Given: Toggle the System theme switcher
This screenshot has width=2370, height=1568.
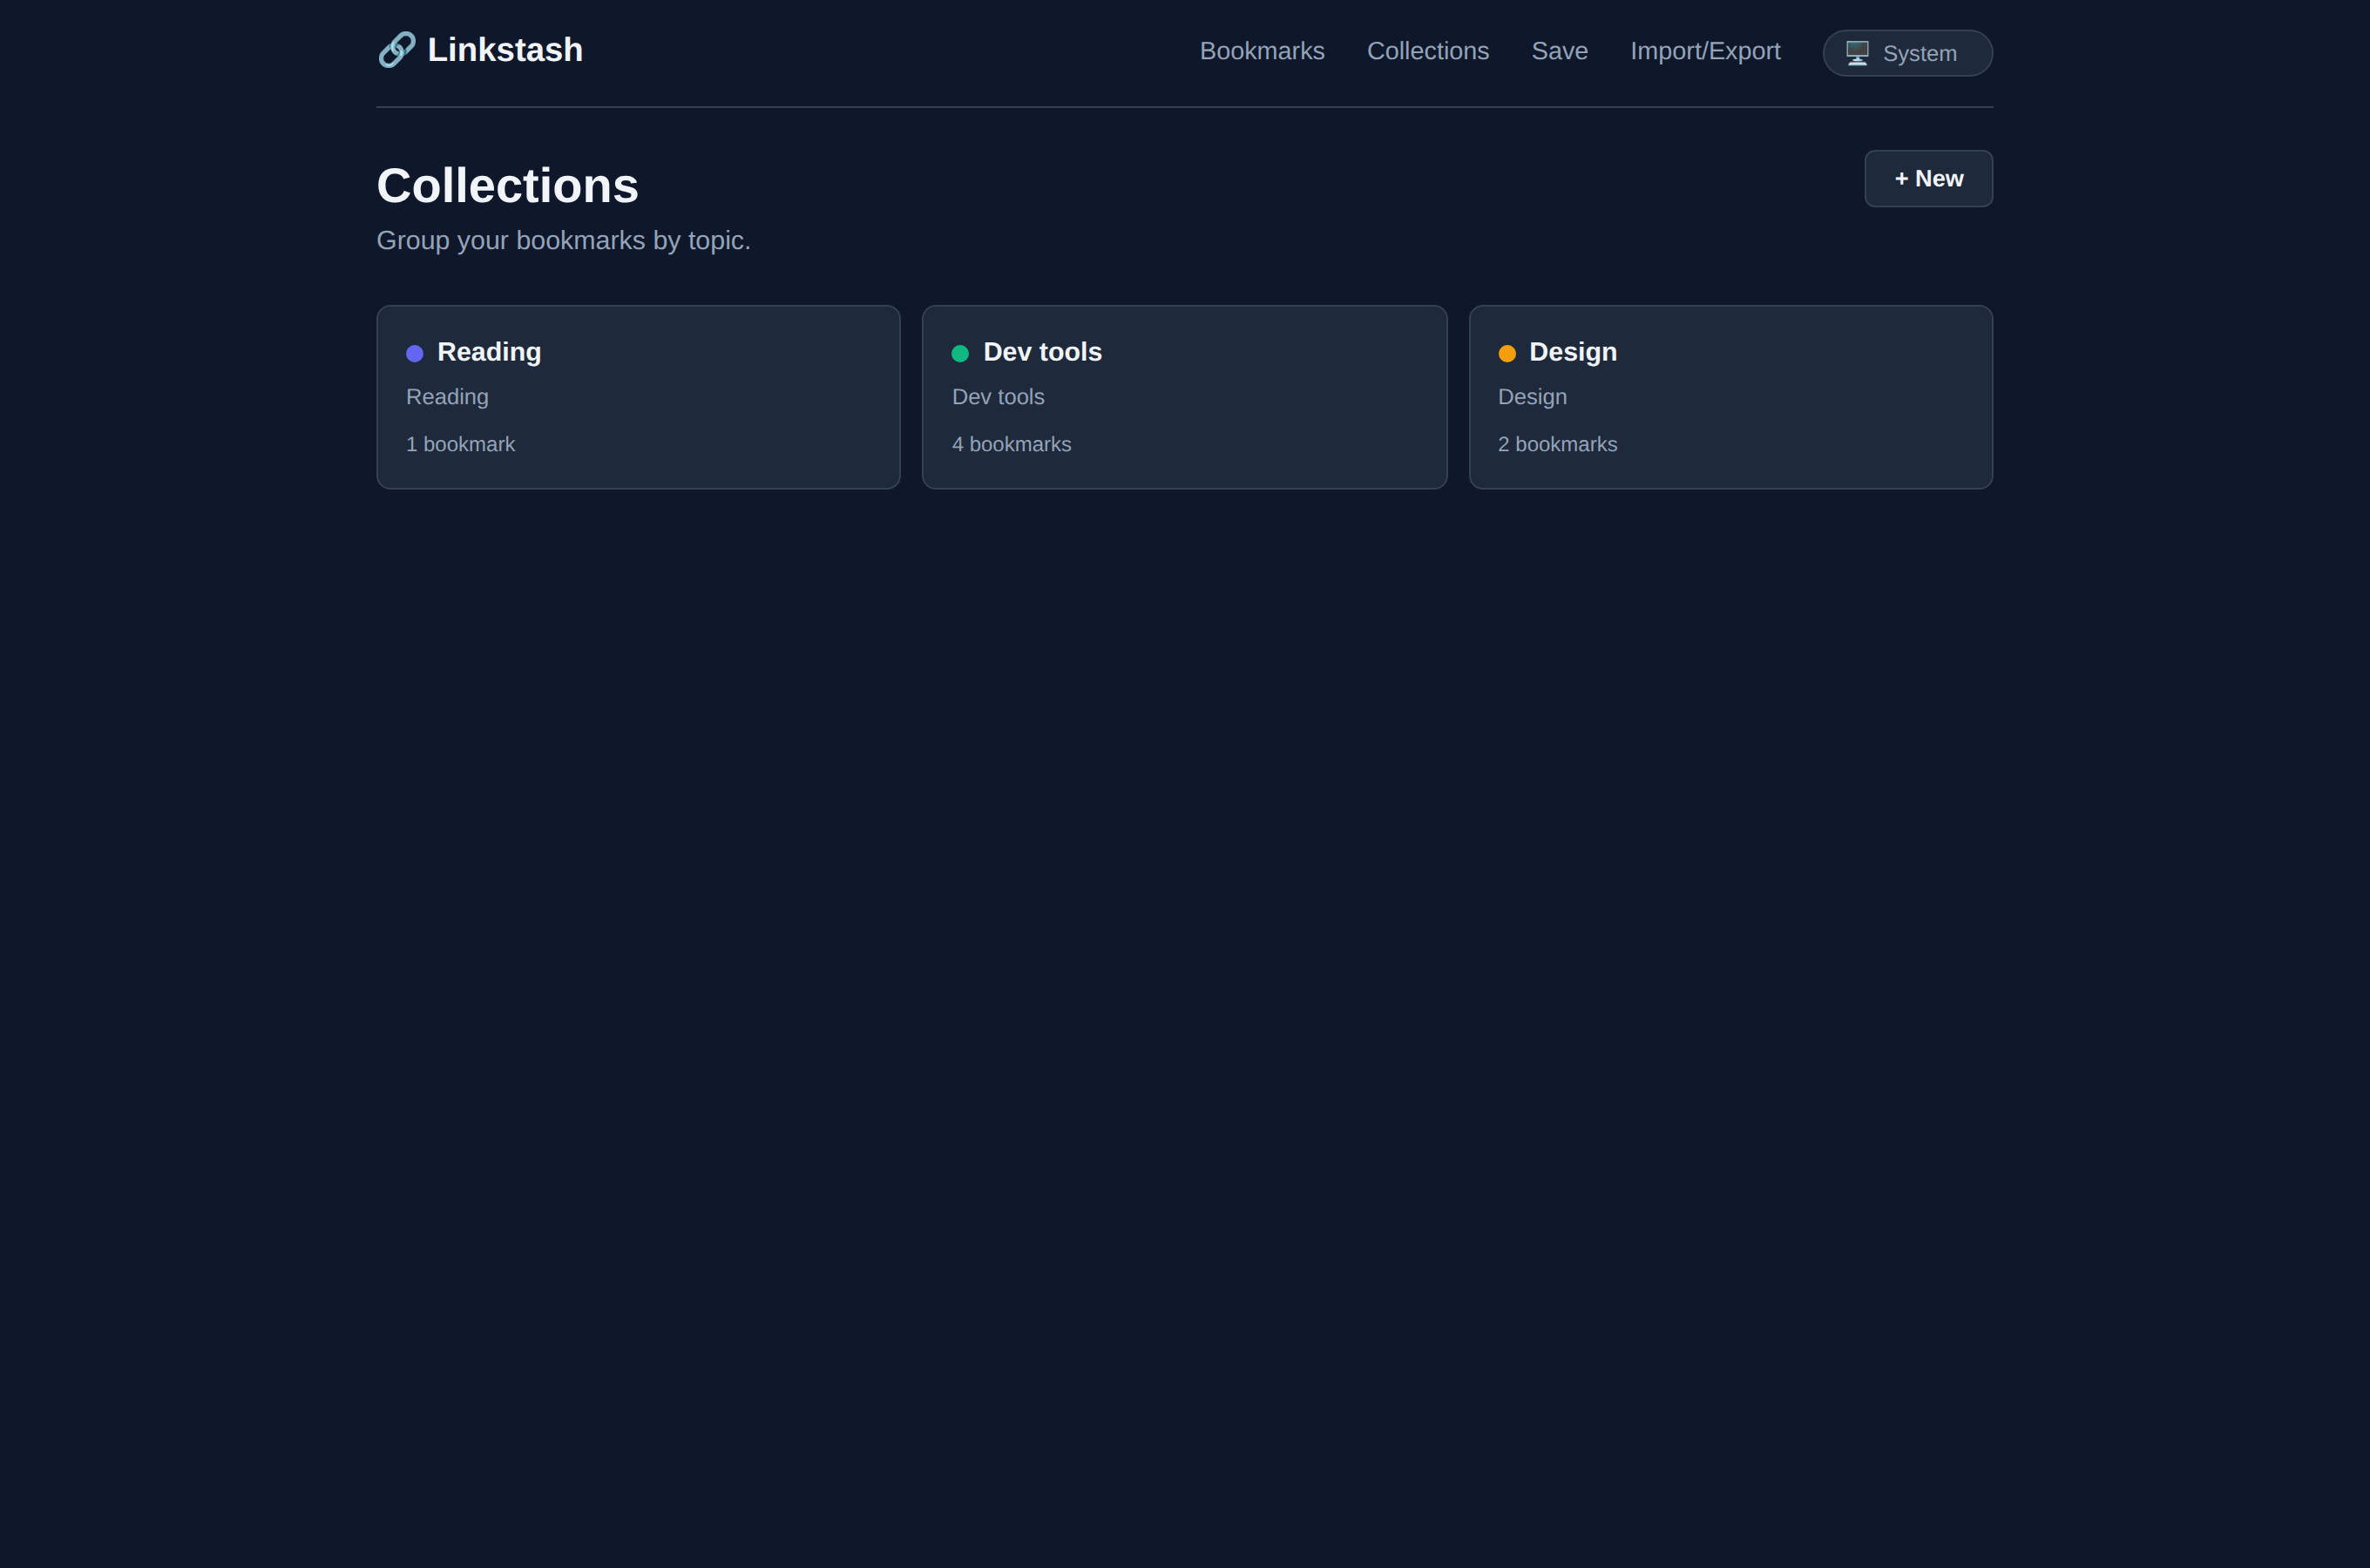Looking at the screenshot, I should pyautogui.click(x=1907, y=53).
